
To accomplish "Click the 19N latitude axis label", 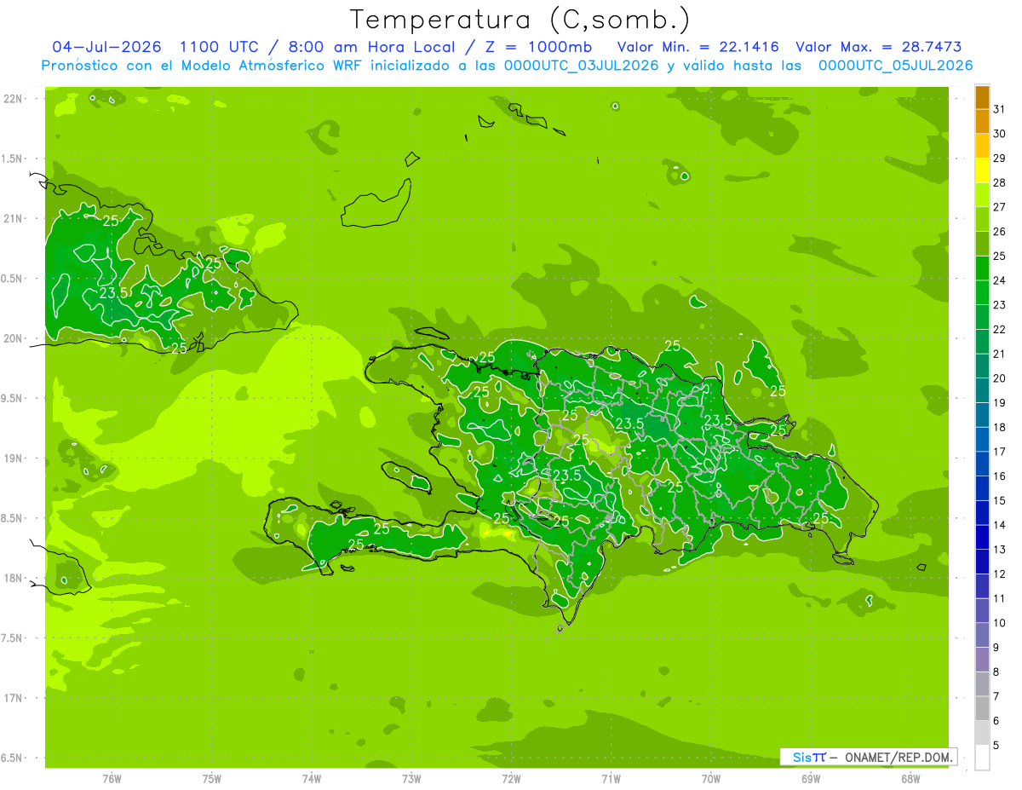I will tap(12, 458).
